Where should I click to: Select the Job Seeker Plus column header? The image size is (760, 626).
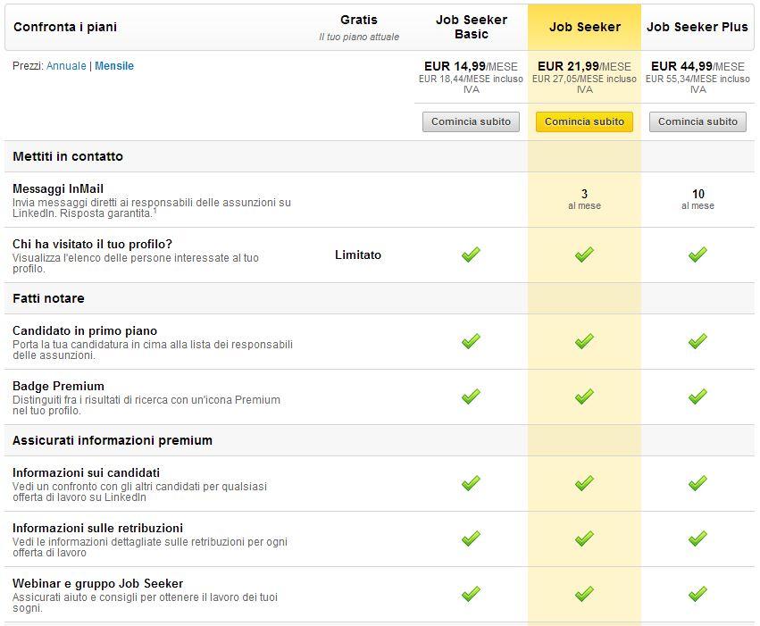pyautogui.click(x=697, y=27)
